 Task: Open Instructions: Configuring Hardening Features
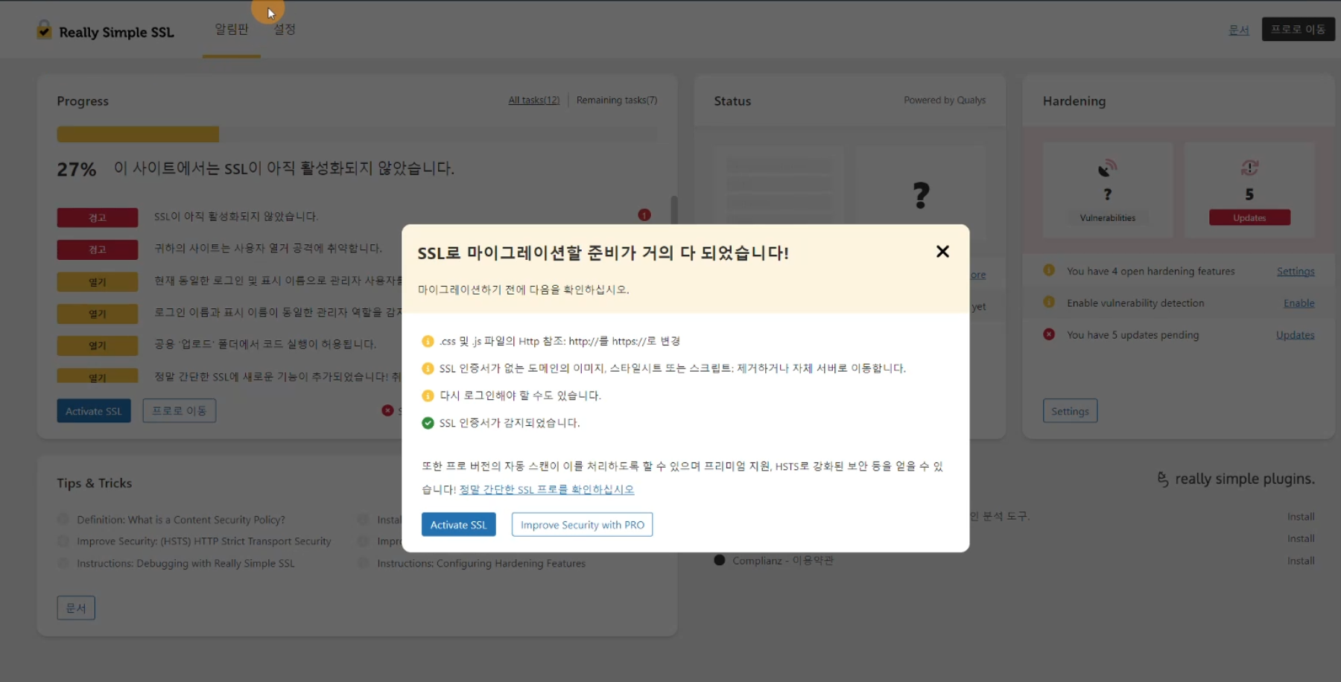pos(481,564)
